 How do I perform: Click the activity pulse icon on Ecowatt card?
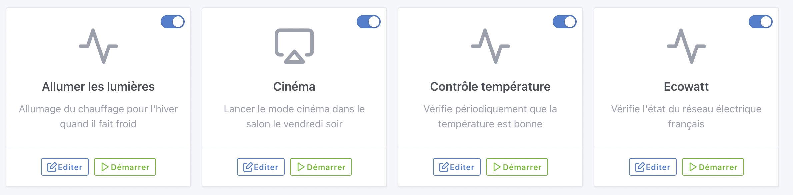(686, 46)
